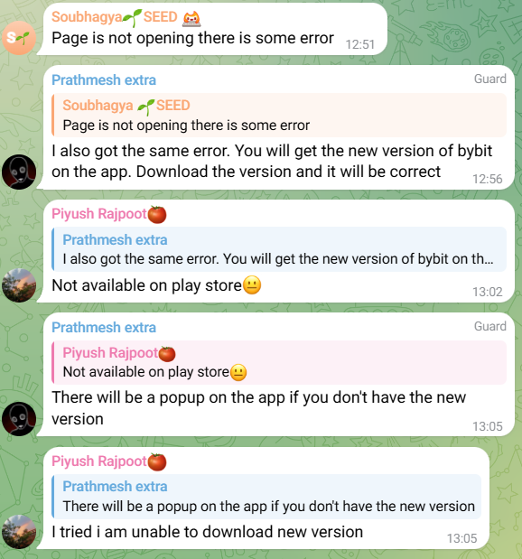Jump to quoted 'Page is not opening' reply
This screenshot has width=522, height=559.
point(279,115)
